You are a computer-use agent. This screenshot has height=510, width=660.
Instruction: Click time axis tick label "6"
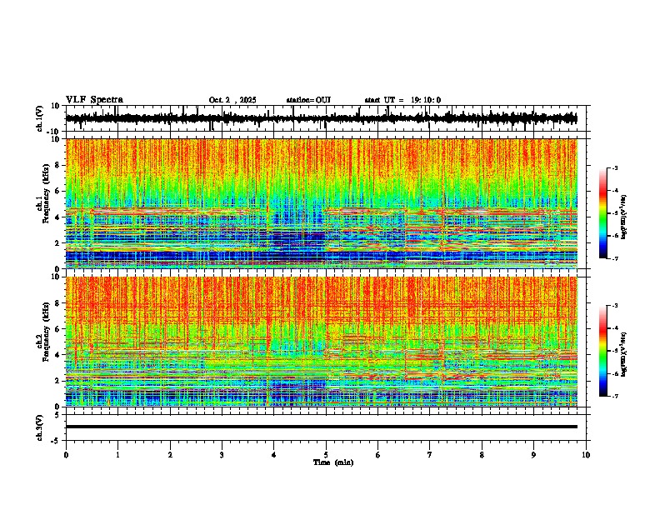(x=378, y=455)
